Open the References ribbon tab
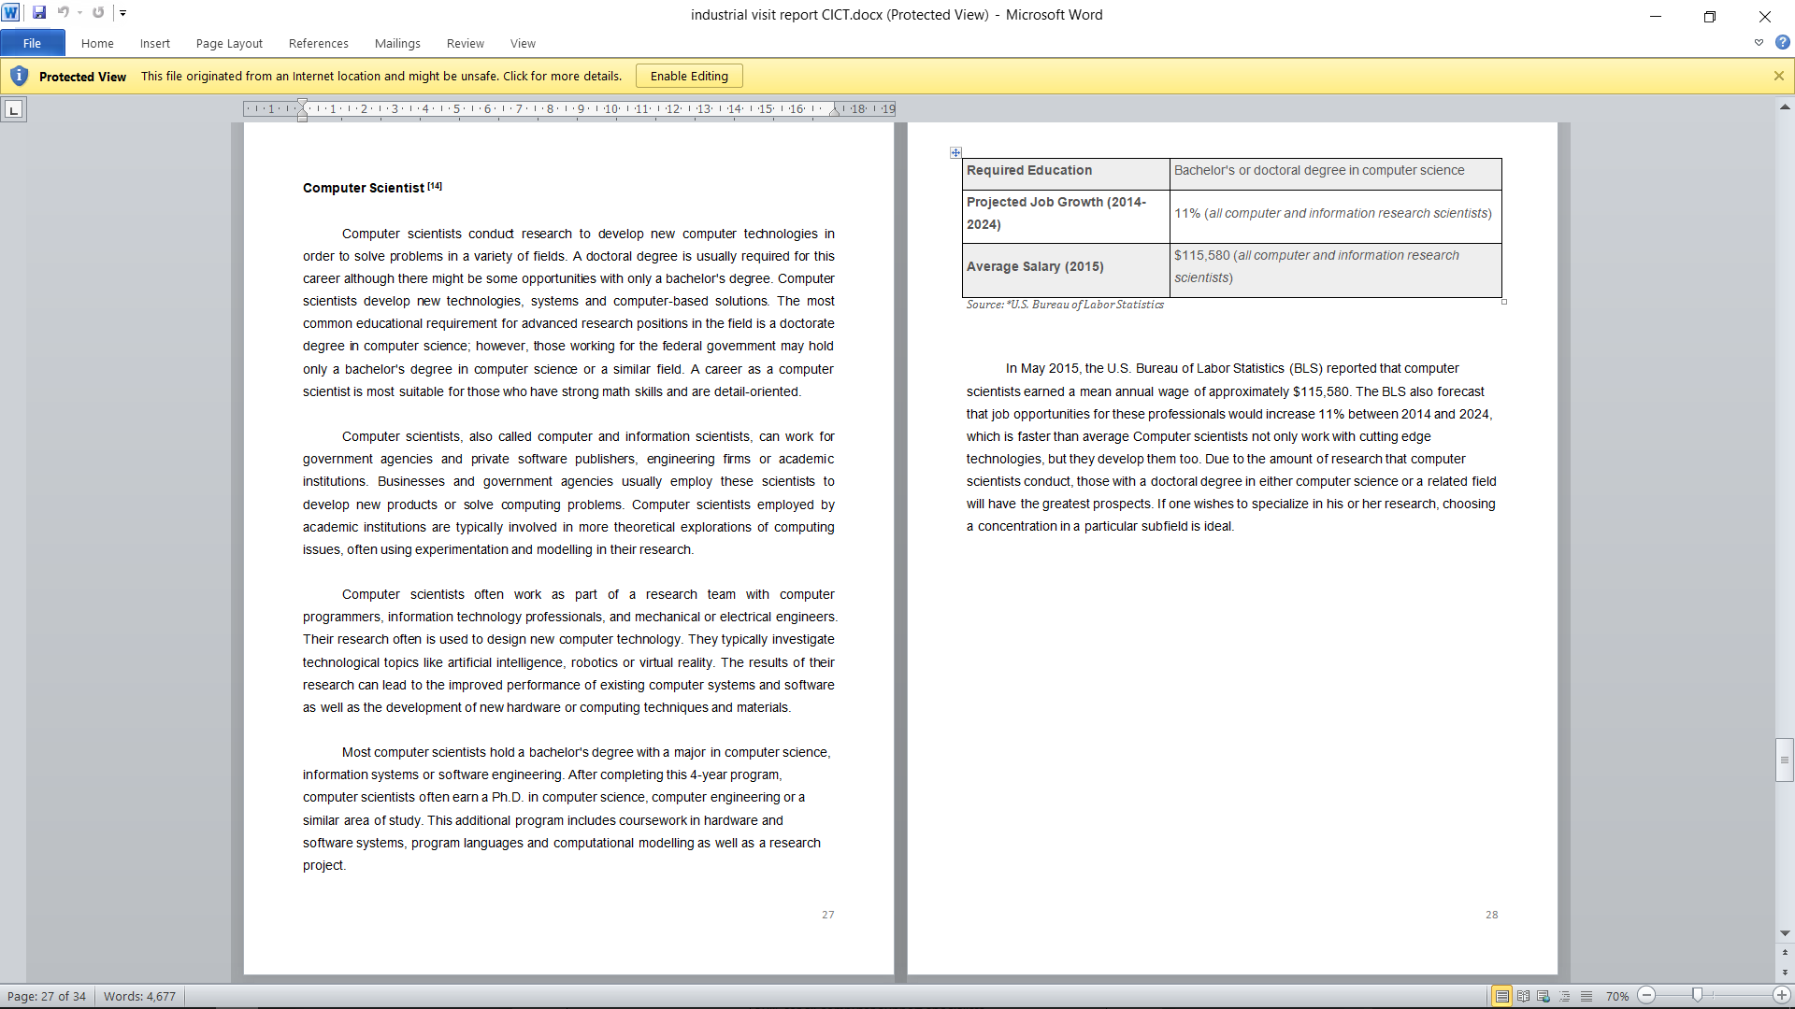Viewport: 1795px width, 1009px height. coord(318,43)
